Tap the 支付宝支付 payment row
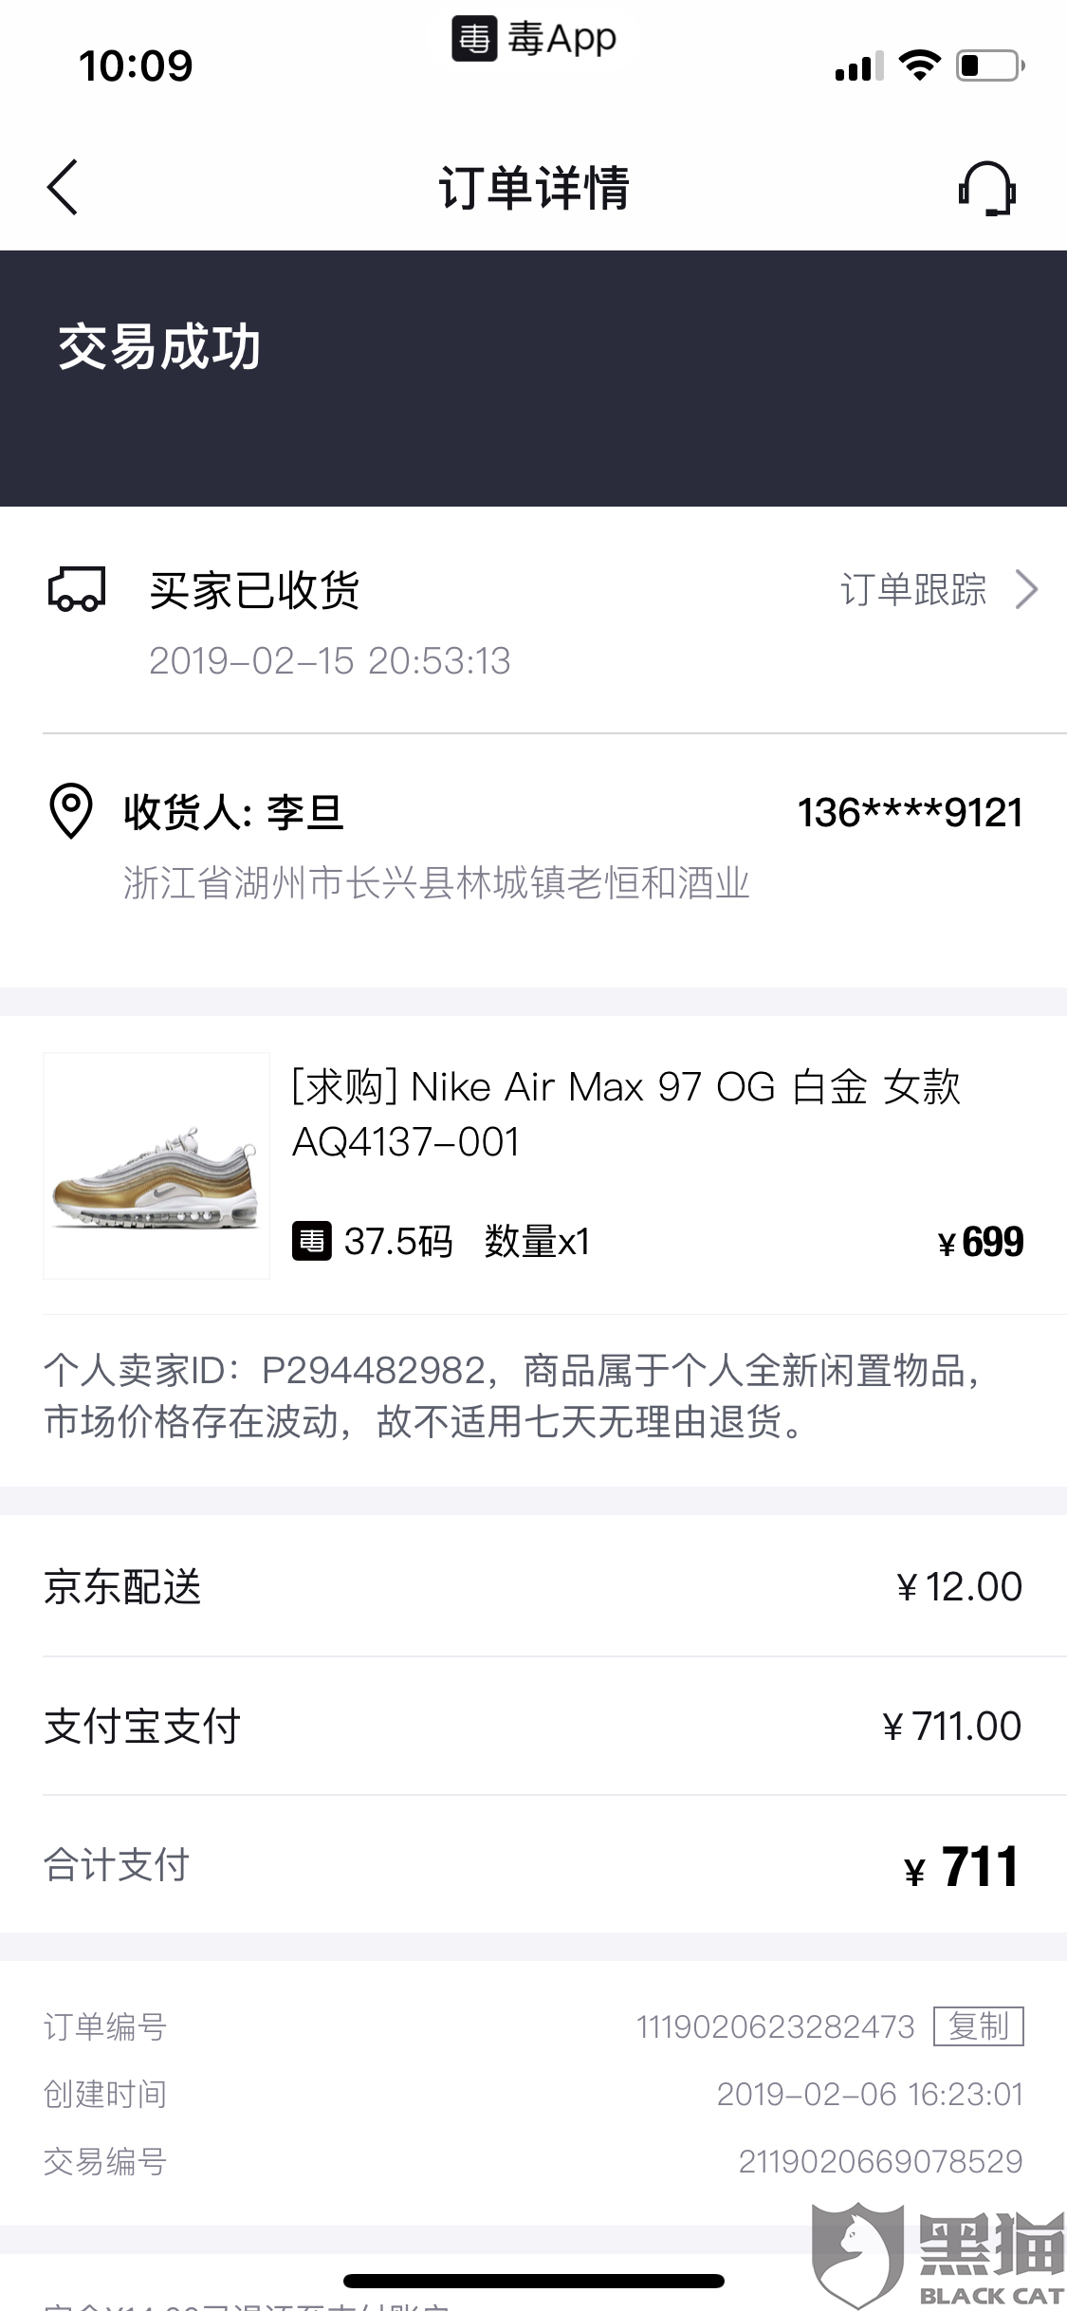1067x2311 pixels. coord(533,1727)
